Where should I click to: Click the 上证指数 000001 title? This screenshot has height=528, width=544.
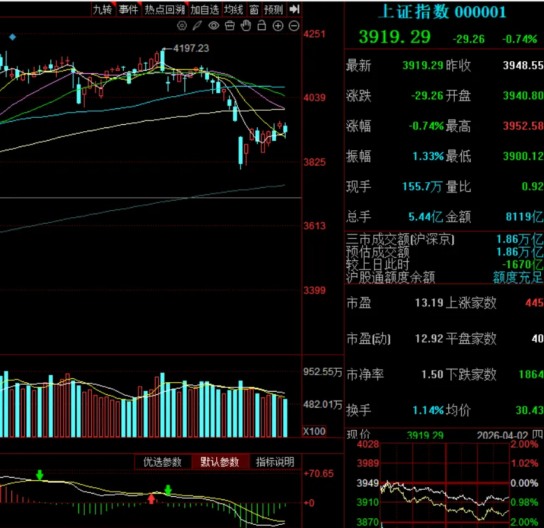pos(443,12)
